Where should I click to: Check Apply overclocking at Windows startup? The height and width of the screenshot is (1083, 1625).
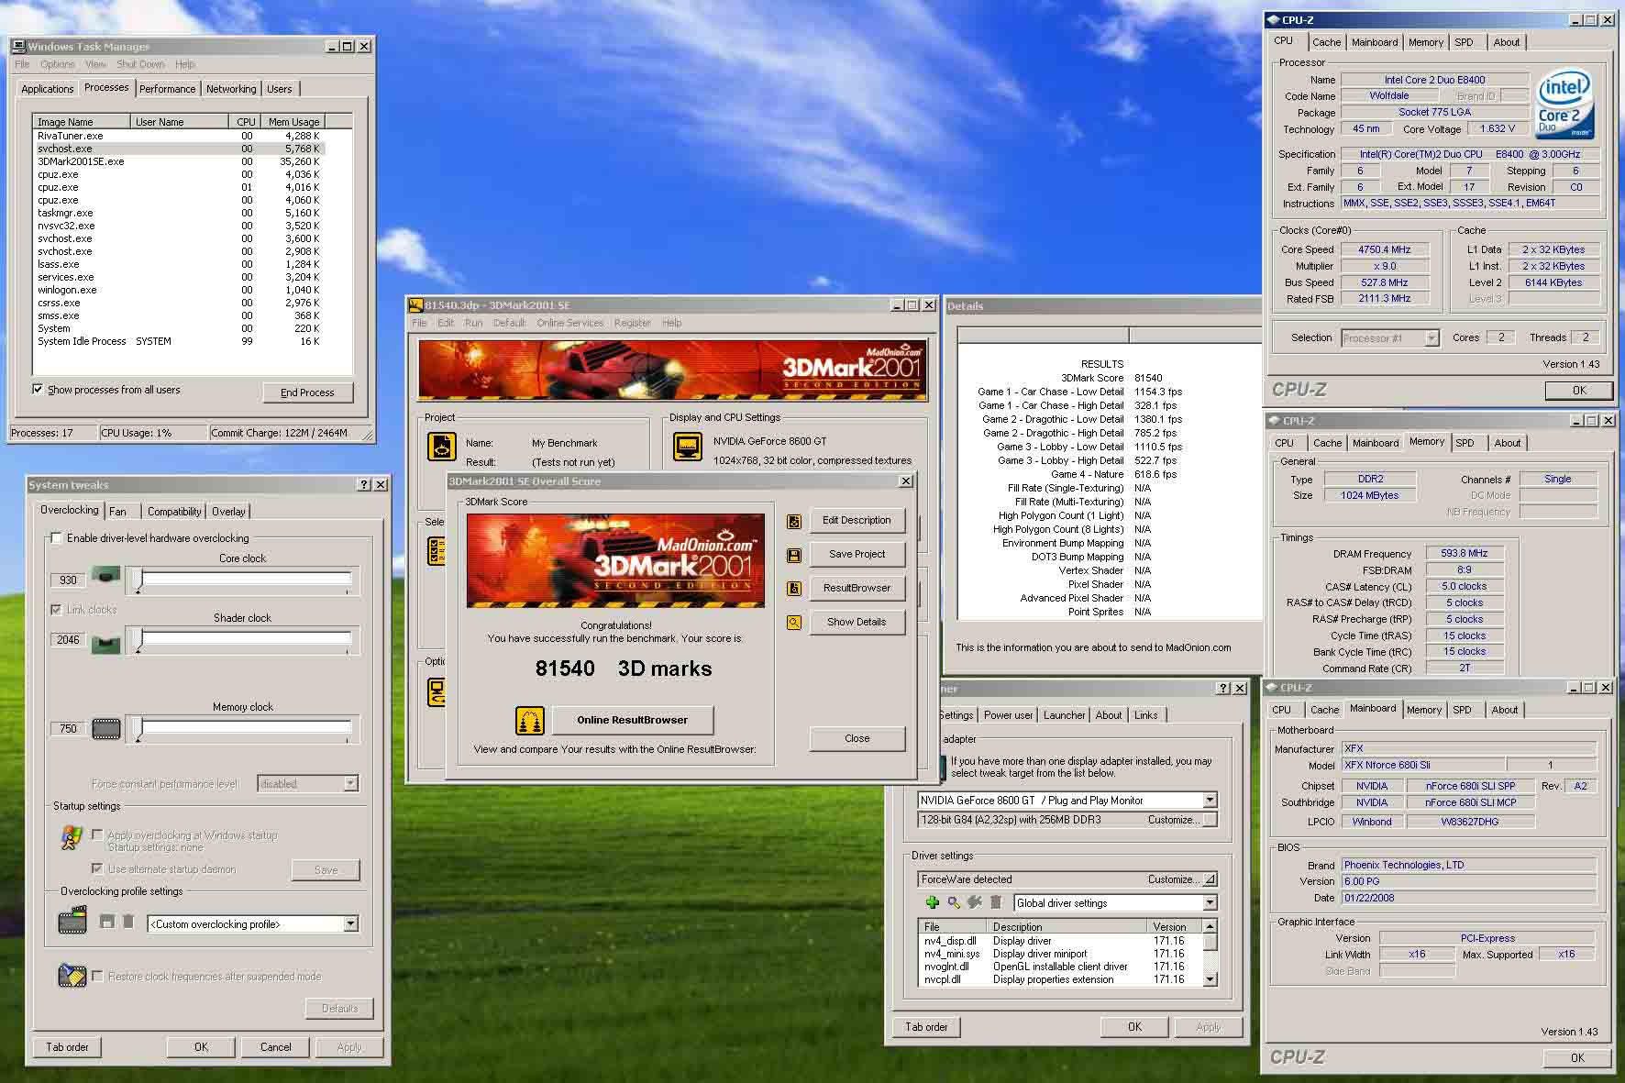(97, 835)
